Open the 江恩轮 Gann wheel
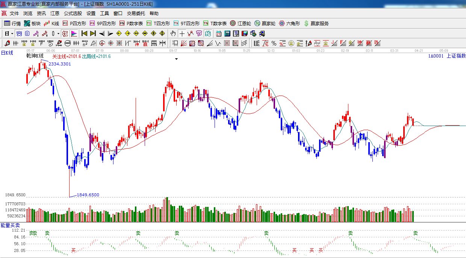Screen dimensions: 466x258 [x=241, y=23]
